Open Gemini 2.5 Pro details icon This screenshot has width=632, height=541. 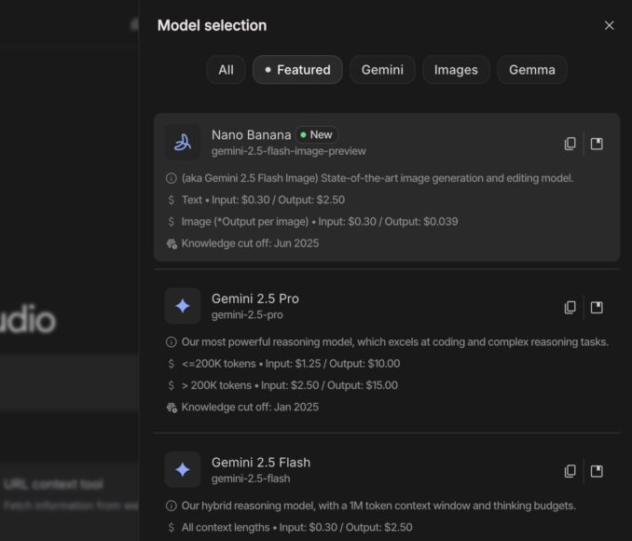click(x=597, y=307)
